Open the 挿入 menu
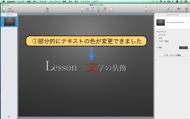Screen dimensions: 190x119 [x=35, y=2]
